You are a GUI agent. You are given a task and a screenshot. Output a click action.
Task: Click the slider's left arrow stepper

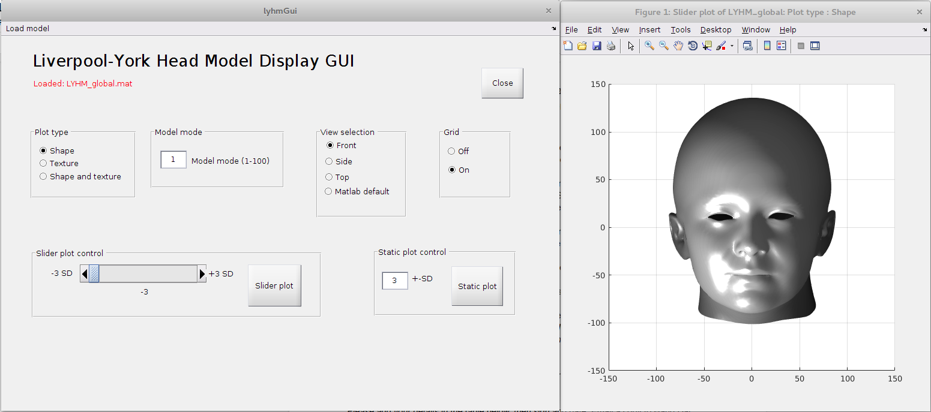coord(85,274)
